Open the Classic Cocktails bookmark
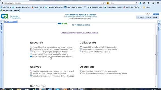 (133, 7)
